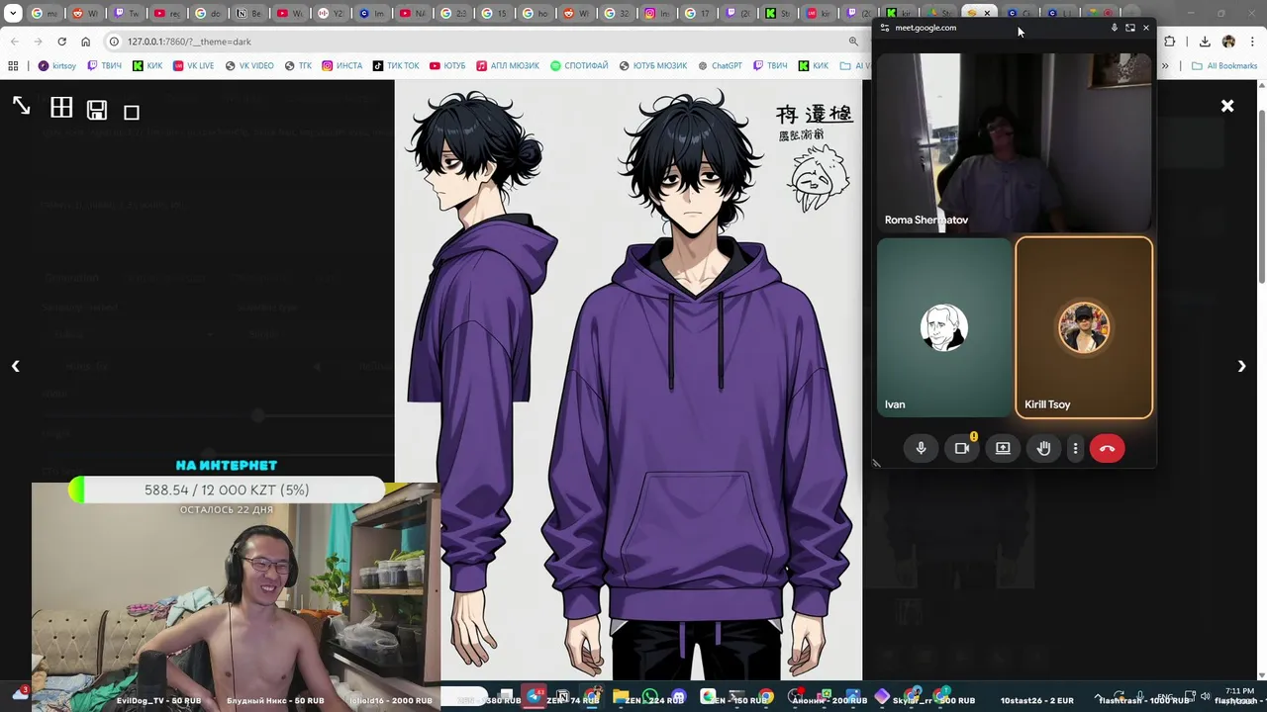
Task: Select Roma's video tile in Meet
Action: point(1015,142)
